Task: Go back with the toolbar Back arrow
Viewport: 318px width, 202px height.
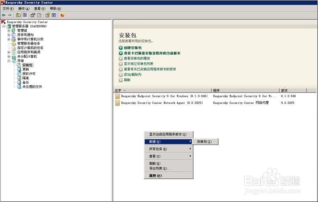Action: (3, 15)
